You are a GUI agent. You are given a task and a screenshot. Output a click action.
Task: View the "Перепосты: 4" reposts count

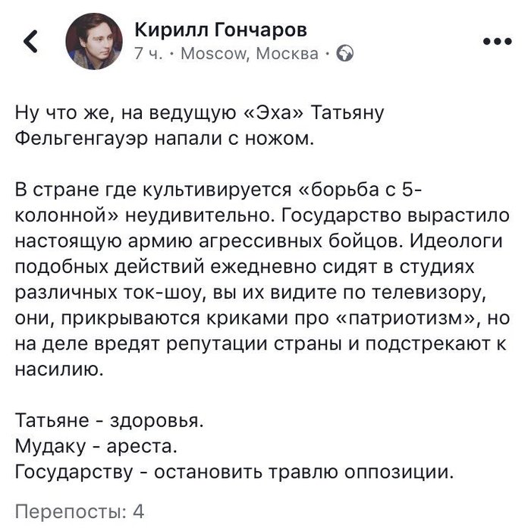80,510
